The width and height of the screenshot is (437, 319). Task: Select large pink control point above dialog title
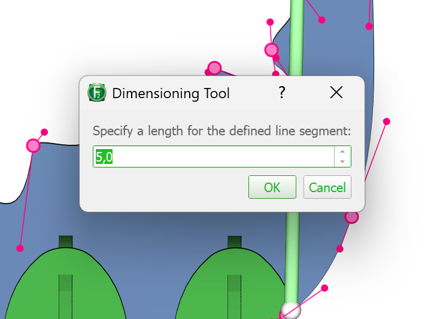click(214, 68)
